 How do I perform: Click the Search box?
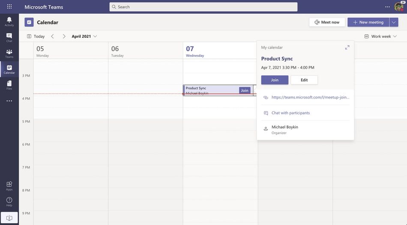click(x=203, y=7)
